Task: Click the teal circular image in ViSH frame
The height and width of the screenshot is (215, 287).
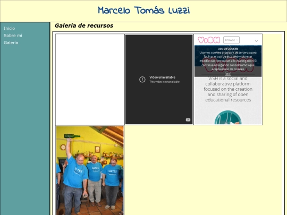Action: click(228, 117)
